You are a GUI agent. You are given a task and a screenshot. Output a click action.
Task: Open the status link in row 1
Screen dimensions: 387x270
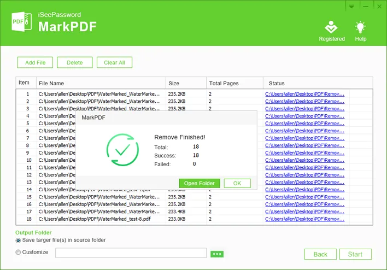(x=304, y=94)
